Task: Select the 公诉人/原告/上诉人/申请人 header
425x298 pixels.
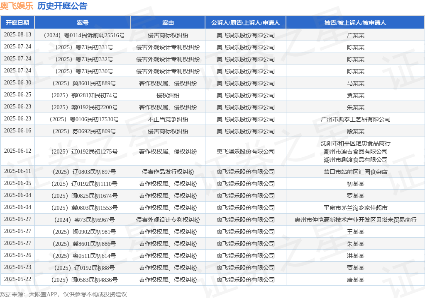Action: click(x=246, y=23)
